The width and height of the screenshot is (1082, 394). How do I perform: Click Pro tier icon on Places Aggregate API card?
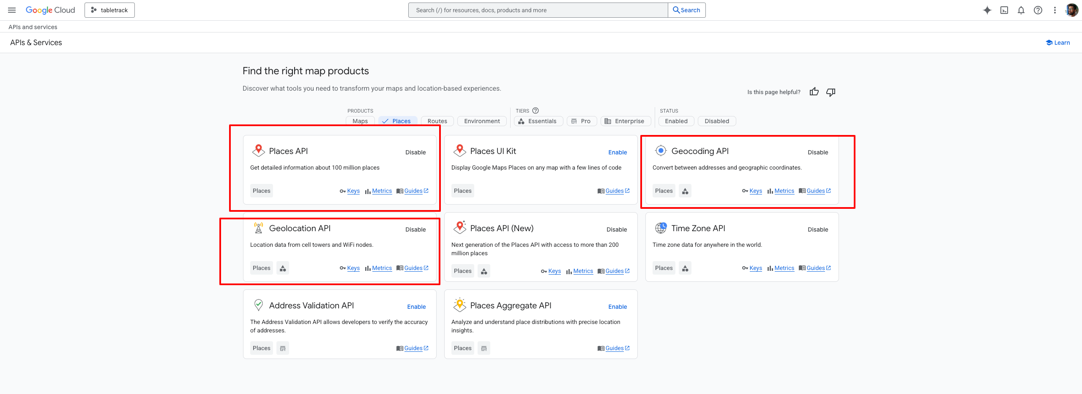coord(484,348)
